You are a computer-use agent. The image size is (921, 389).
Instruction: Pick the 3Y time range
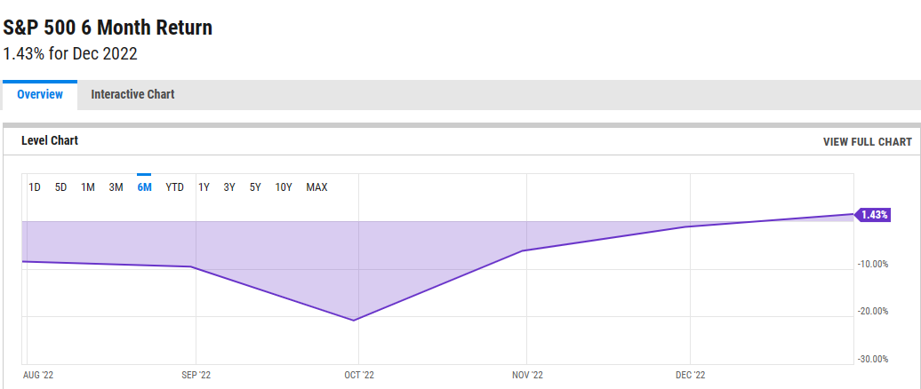click(229, 187)
